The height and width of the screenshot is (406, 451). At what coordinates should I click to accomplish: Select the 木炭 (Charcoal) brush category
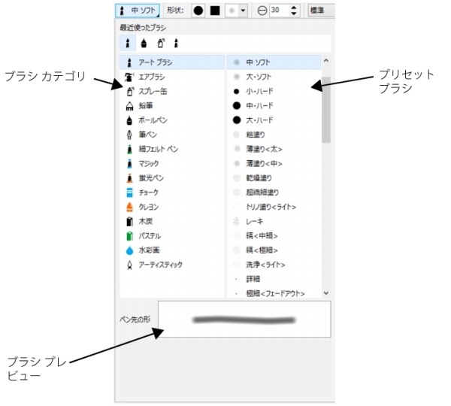(147, 222)
